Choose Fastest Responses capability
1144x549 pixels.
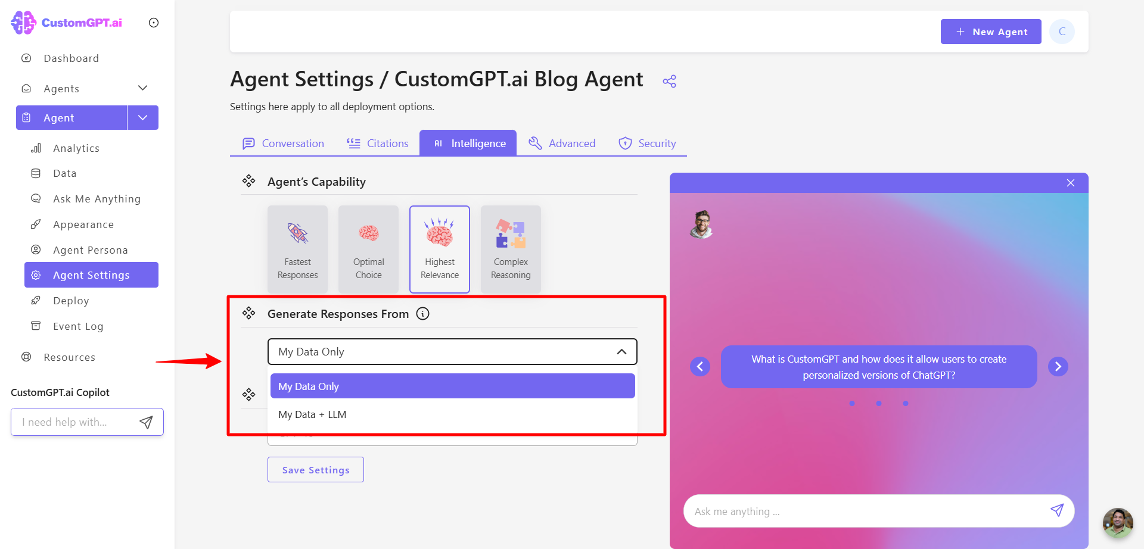click(297, 249)
